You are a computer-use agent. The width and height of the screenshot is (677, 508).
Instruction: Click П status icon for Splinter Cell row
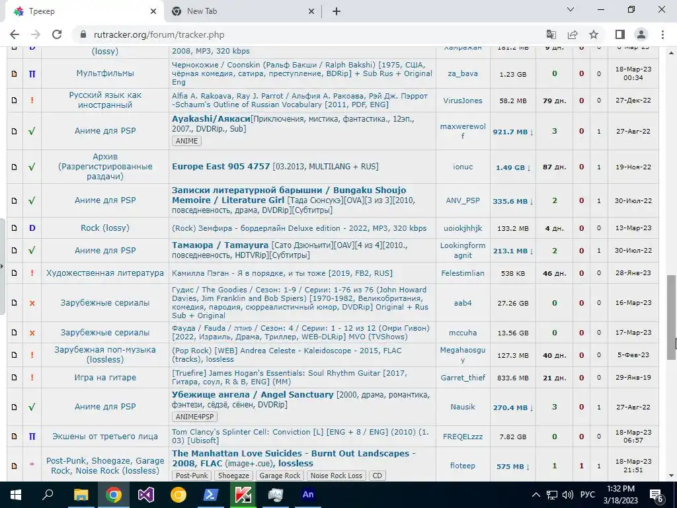(32, 437)
